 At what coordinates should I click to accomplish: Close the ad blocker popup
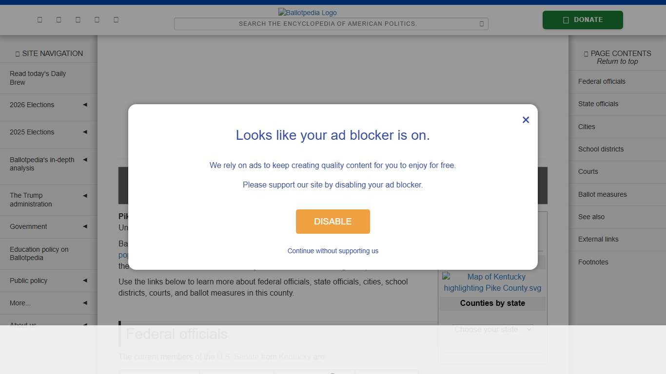click(526, 120)
